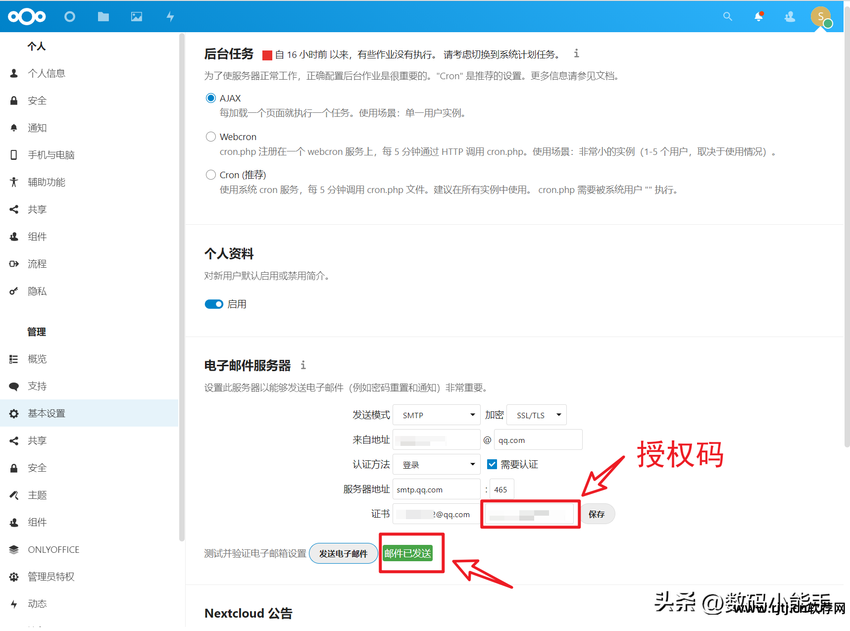The image size is (850, 631).
Task: Open the Files folder icon
Action: [103, 17]
